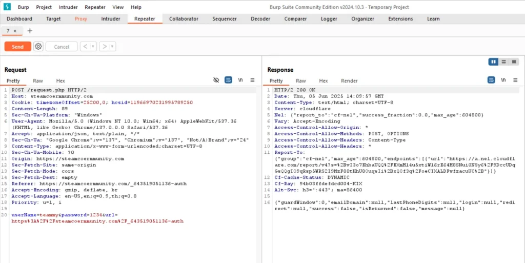525x263 pixels.
Task: Click Cf-Cache-Status: DYNAMIC header
Action: point(312,177)
